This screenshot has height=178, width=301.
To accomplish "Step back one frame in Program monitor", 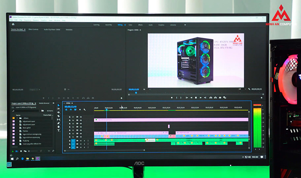I will [192, 98].
